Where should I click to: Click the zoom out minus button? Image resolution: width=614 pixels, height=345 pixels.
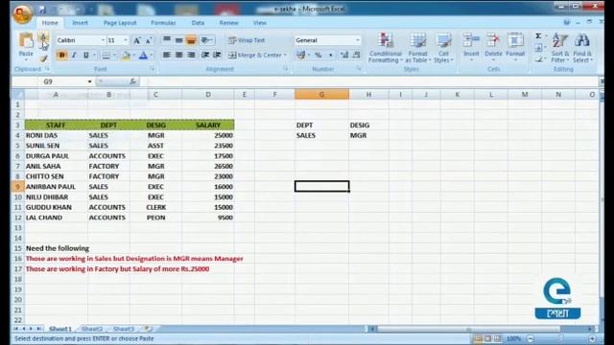click(531, 338)
